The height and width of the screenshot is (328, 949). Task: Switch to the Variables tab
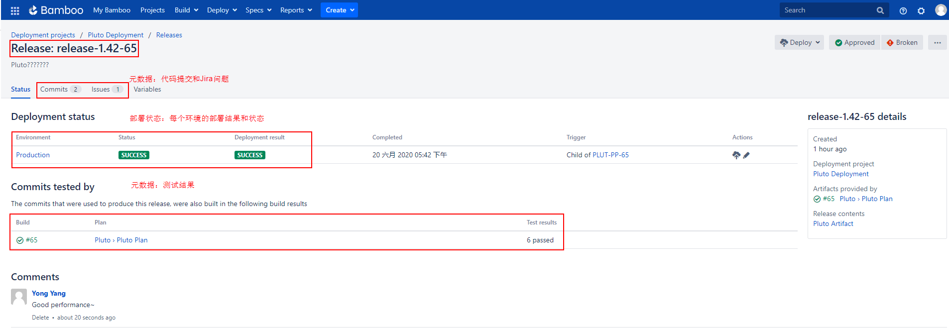147,90
